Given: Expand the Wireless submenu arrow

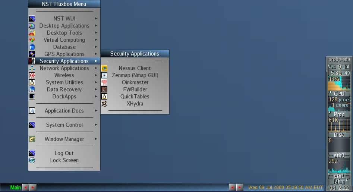Looking at the screenshot, I should [x=96, y=75].
